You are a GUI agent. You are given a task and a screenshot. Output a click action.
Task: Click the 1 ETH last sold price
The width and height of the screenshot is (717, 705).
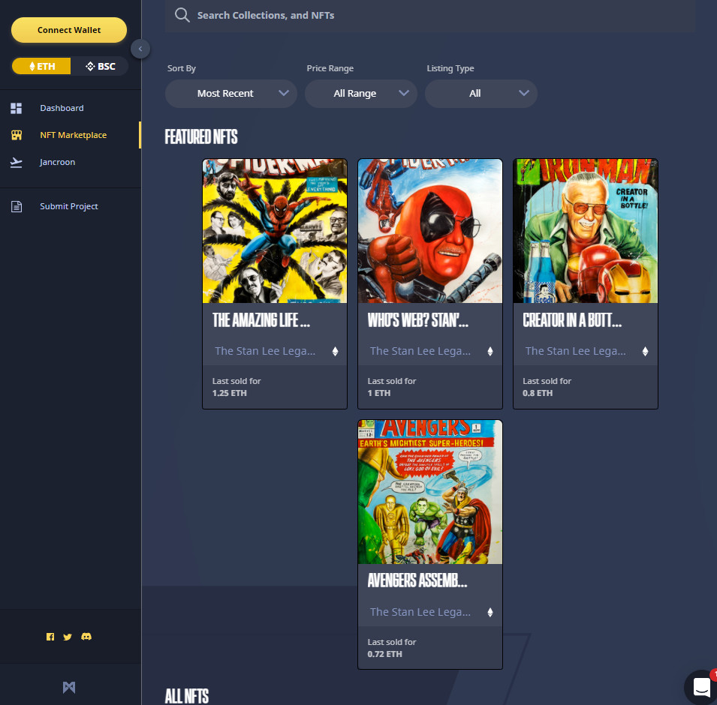[379, 393]
